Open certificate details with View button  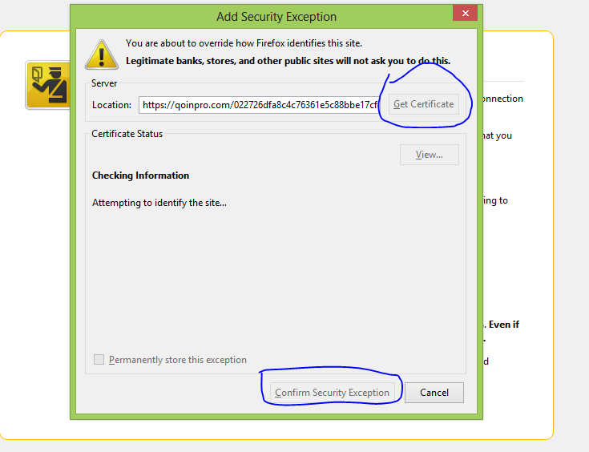[430, 155]
